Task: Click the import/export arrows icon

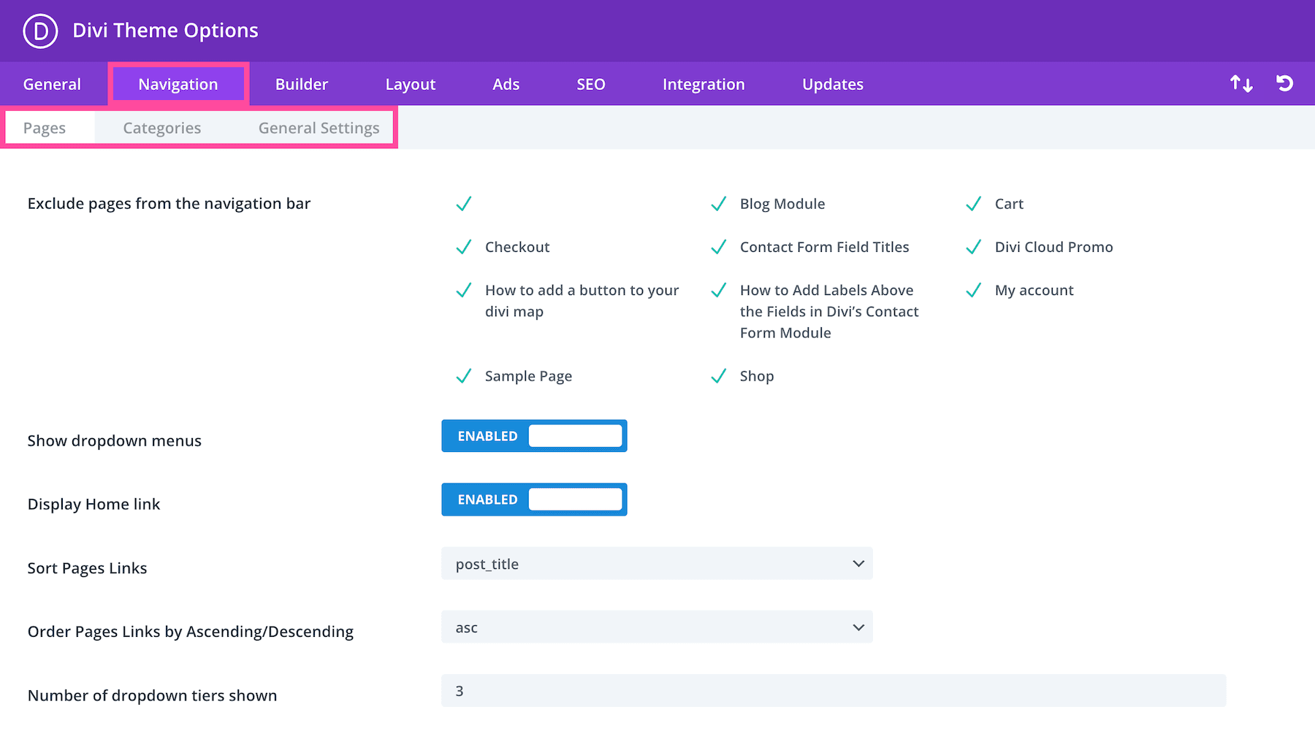Action: click(1240, 84)
